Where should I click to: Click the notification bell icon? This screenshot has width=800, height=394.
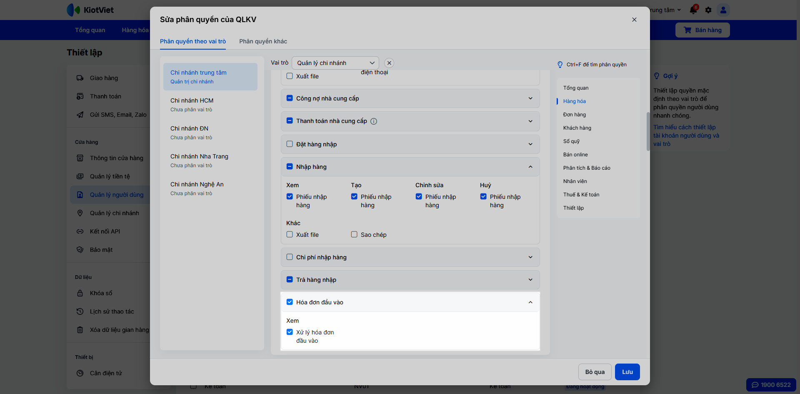[693, 10]
